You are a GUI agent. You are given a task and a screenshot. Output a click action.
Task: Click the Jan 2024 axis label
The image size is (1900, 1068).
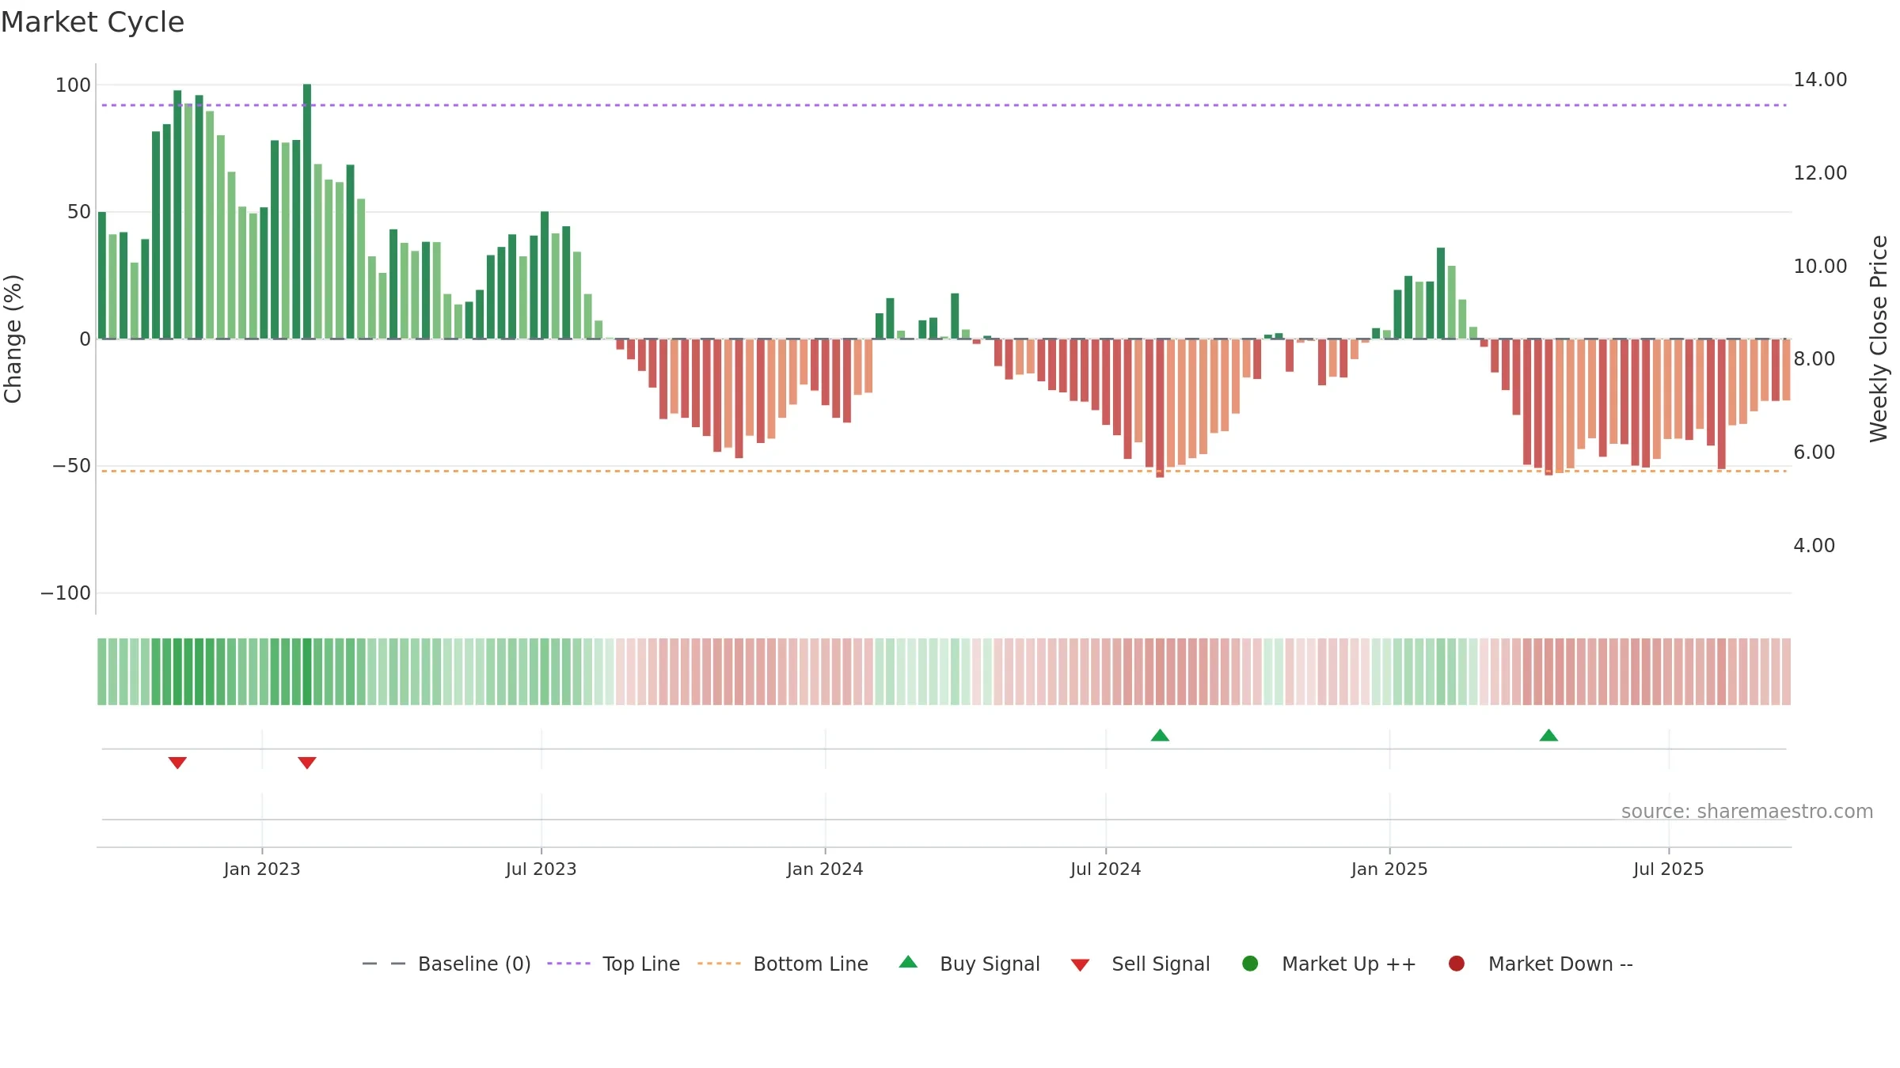(825, 869)
